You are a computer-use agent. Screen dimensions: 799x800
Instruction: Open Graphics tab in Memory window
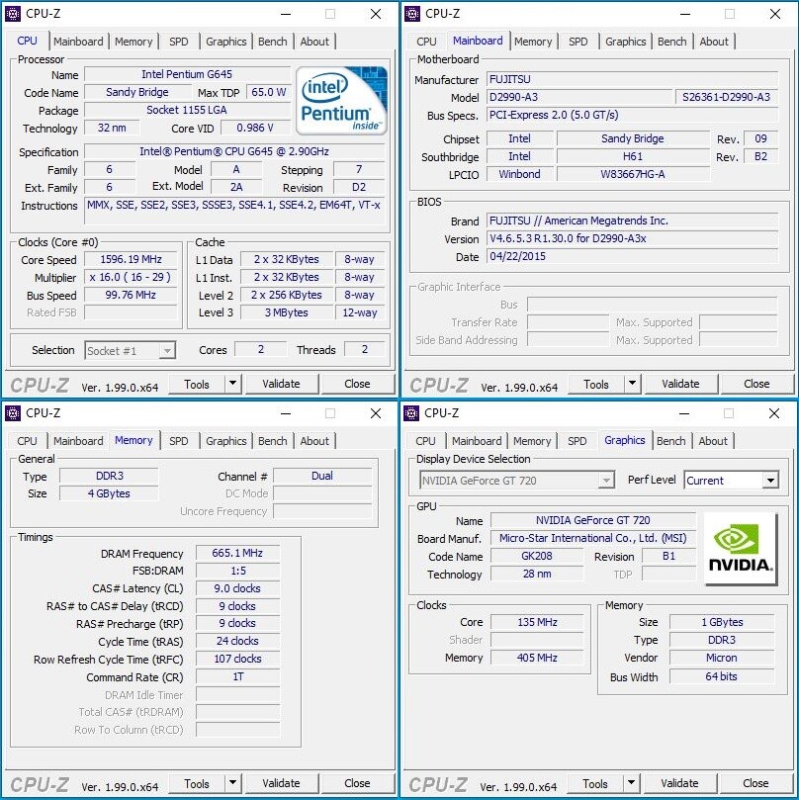(226, 441)
